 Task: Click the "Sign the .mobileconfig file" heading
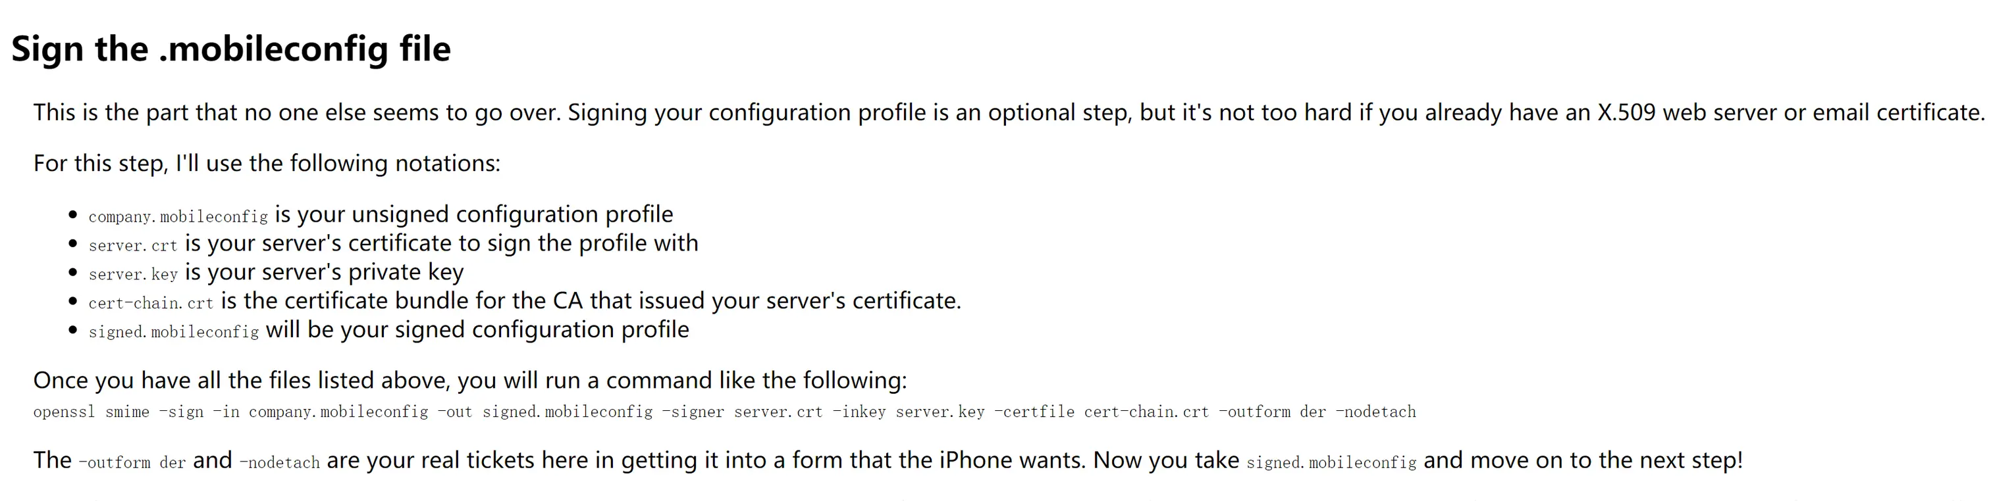point(230,49)
